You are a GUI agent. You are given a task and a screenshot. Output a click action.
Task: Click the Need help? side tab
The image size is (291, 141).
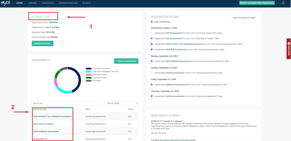[289, 49]
